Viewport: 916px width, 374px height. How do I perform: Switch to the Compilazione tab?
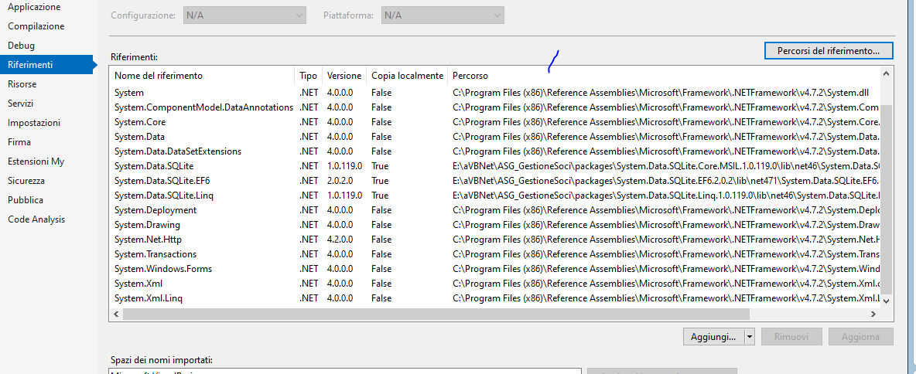(x=36, y=26)
